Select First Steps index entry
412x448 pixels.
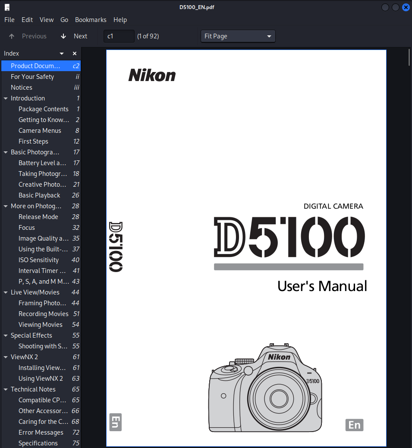pyautogui.click(x=41, y=141)
